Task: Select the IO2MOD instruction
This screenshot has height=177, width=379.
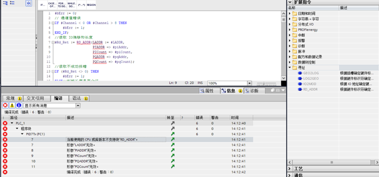Action: tap(310, 84)
